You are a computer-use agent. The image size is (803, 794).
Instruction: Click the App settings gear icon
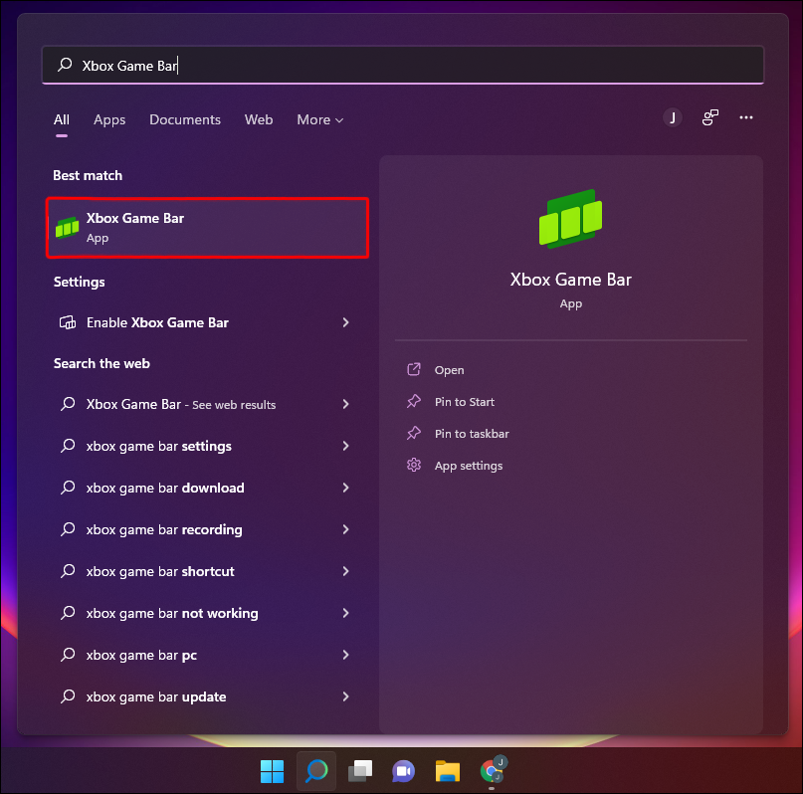(414, 465)
